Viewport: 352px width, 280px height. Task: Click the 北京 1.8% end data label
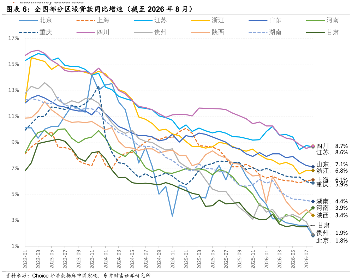point(332,240)
